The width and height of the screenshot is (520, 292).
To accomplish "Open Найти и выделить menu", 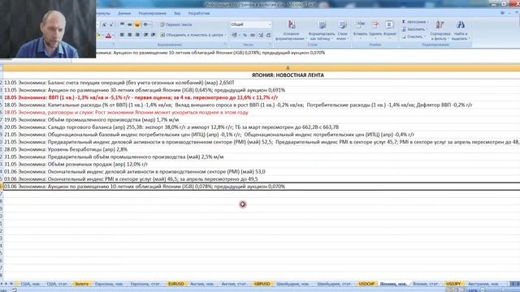I will pos(461,30).
